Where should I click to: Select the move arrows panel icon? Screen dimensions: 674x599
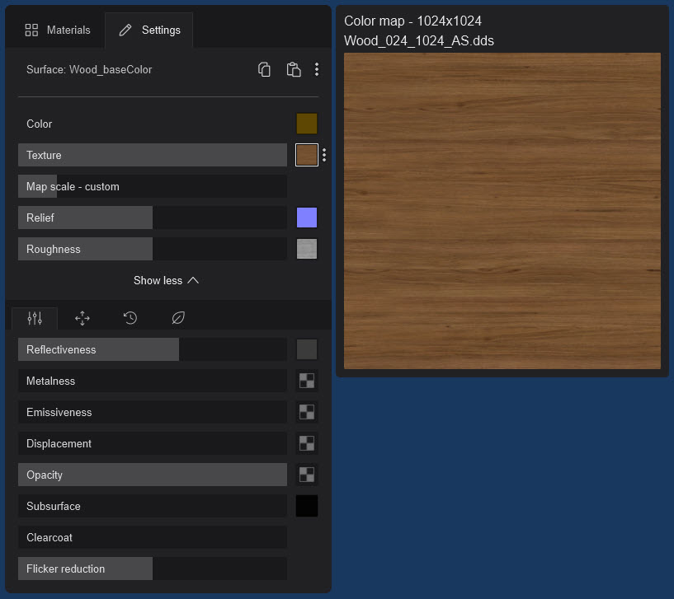[82, 317]
